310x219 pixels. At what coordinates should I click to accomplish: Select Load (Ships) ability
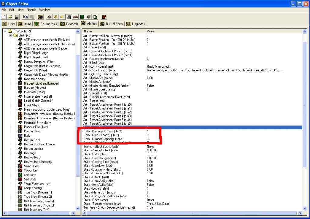(x=32, y=105)
